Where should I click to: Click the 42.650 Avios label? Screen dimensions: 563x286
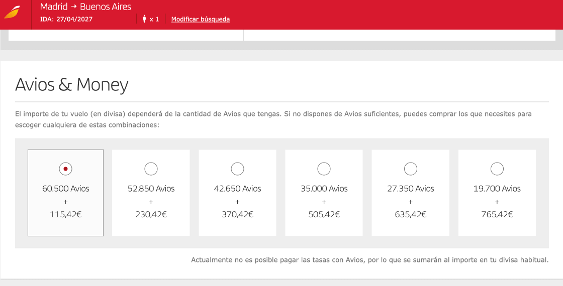tap(237, 189)
